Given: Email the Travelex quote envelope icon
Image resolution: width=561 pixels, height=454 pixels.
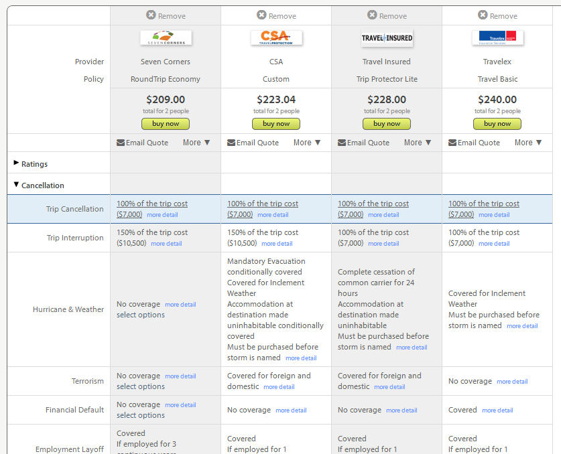Looking at the screenshot, I should (452, 143).
